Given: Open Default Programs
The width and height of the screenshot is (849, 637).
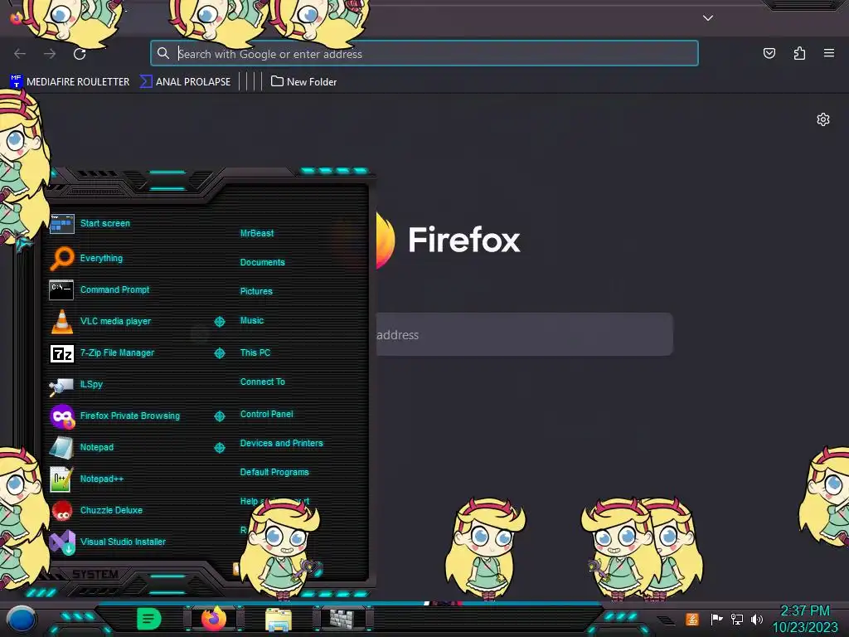Looking at the screenshot, I should [274, 472].
